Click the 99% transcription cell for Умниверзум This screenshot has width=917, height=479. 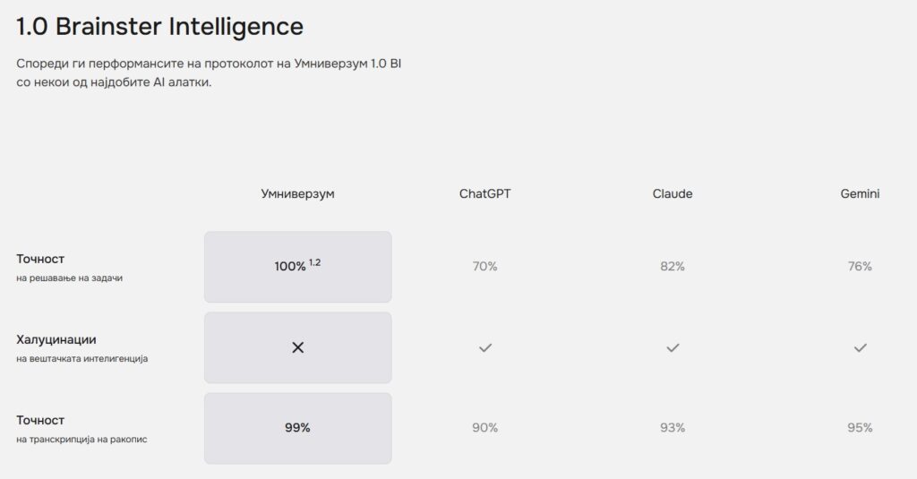coord(297,428)
